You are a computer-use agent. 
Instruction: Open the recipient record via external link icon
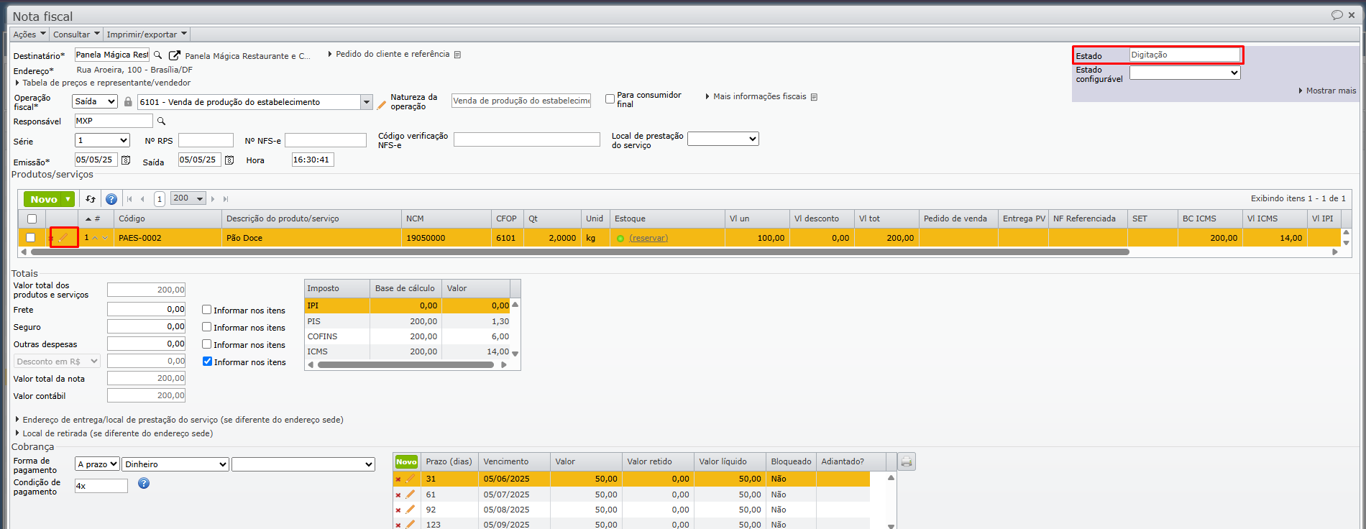tap(174, 55)
